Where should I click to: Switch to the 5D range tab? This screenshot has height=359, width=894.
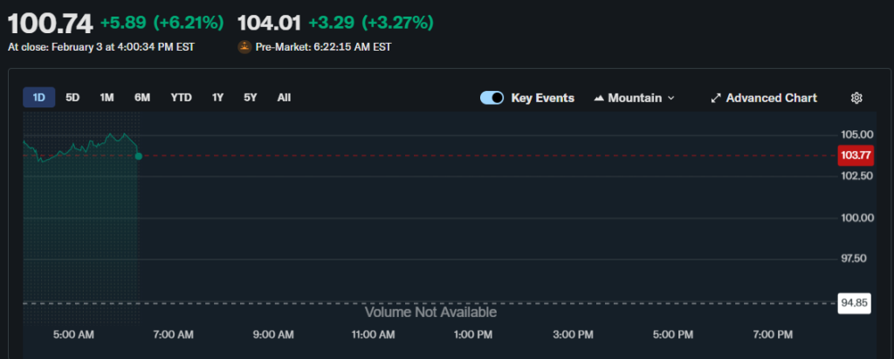pos(72,98)
